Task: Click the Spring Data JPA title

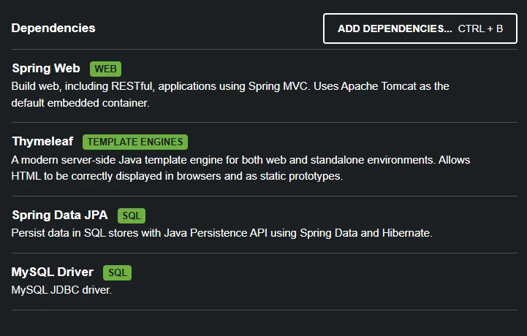Action: [60, 215]
